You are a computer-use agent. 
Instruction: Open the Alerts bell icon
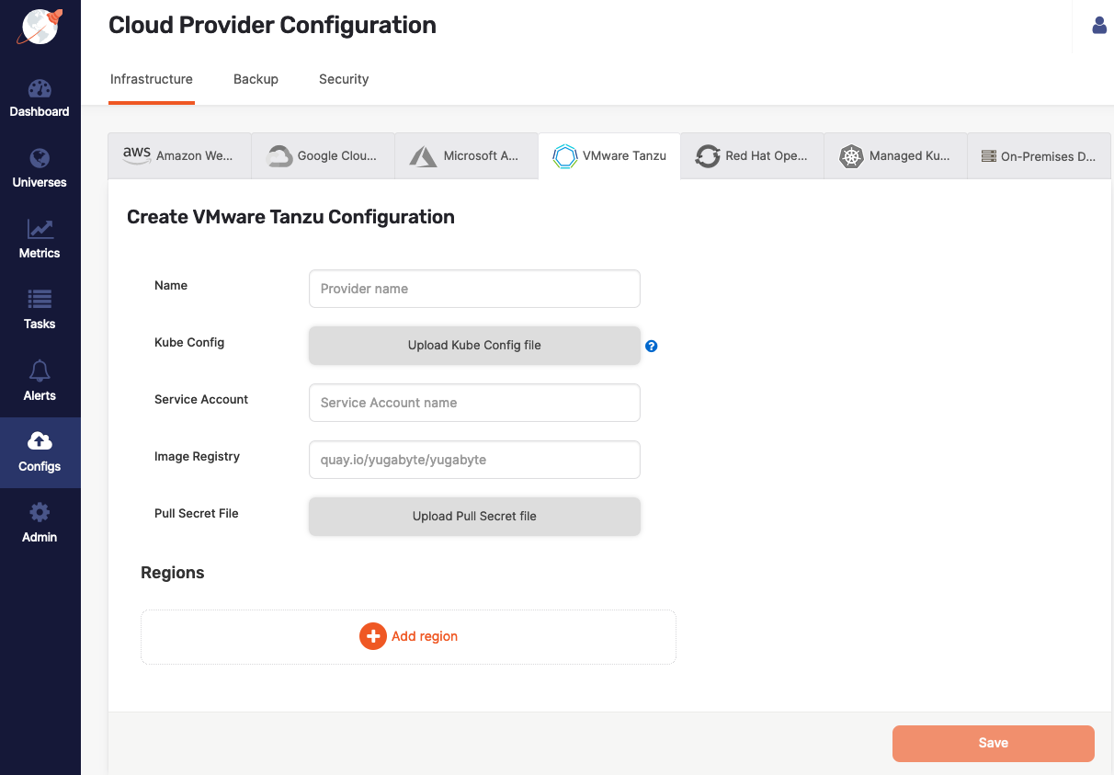pos(40,370)
